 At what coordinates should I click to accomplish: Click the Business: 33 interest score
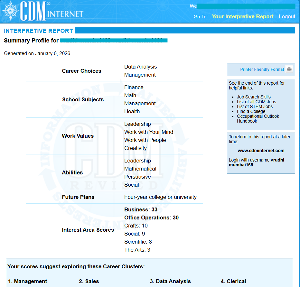click(x=141, y=209)
